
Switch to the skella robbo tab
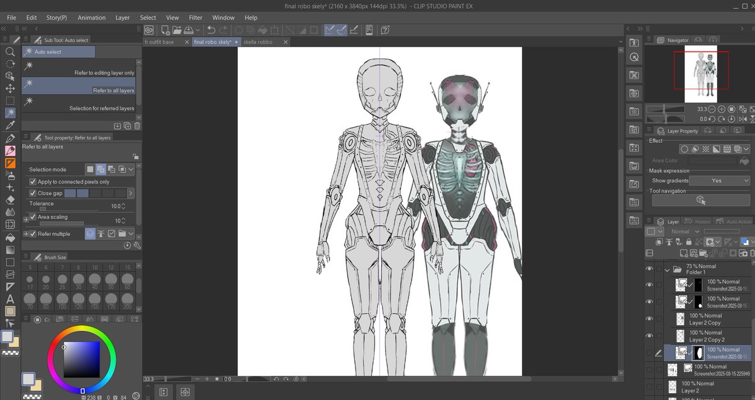tap(257, 42)
